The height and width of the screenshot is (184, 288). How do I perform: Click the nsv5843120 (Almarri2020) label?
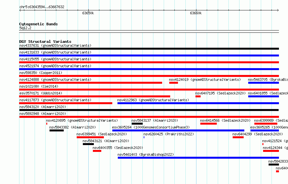tap(43, 107)
